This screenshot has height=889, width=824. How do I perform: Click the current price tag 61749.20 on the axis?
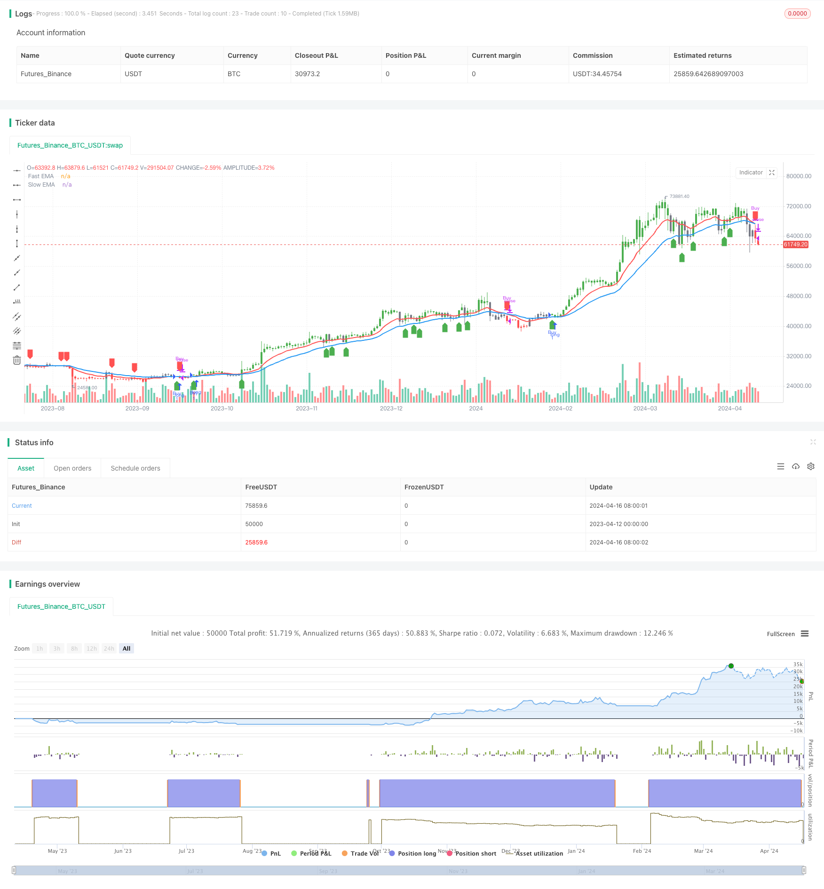[796, 244]
